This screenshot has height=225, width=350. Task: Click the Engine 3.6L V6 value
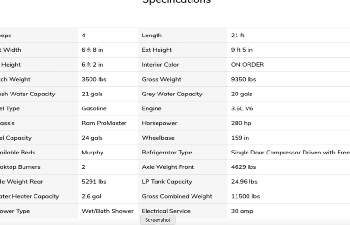[x=242, y=108]
